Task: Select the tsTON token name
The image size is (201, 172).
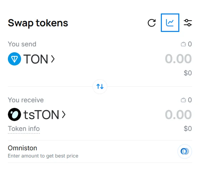Action: pyautogui.click(x=41, y=114)
